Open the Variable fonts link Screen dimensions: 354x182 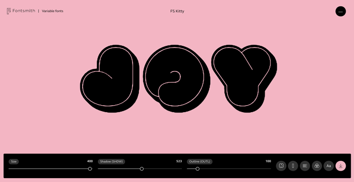click(53, 11)
